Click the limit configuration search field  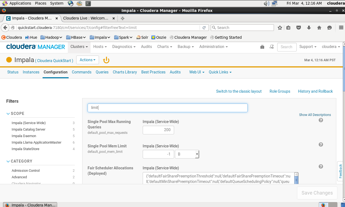point(168,108)
